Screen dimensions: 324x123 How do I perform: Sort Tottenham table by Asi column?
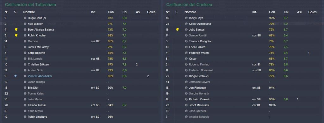(x=138, y=12)
